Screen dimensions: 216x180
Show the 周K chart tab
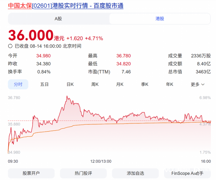coord(95,84)
